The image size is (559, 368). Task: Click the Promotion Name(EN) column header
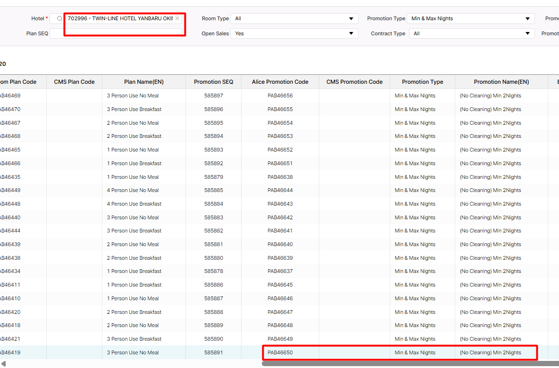(501, 82)
